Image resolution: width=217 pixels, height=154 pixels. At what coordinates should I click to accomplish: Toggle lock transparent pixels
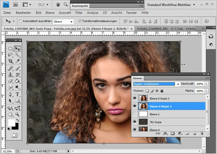[x=147, y=91]
